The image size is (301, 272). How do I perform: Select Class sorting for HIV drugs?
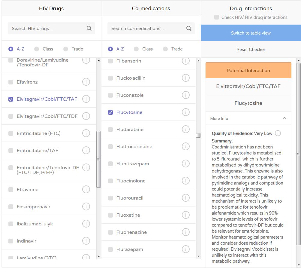[x=37, y=49]
